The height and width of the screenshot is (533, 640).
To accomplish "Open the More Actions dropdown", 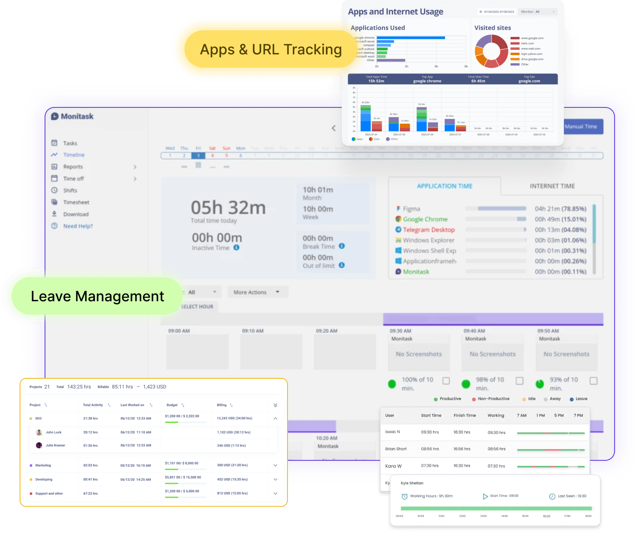I will tap(258, 292).
